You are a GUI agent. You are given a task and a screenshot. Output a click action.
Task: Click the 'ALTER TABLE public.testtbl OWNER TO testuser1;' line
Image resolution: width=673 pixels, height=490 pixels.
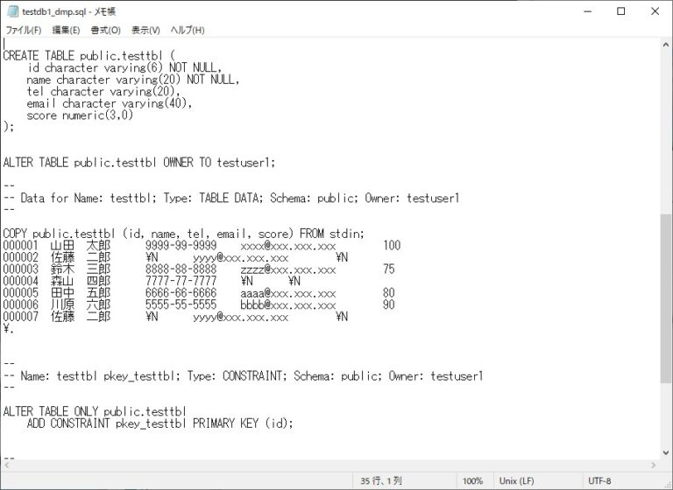point(139,163)
